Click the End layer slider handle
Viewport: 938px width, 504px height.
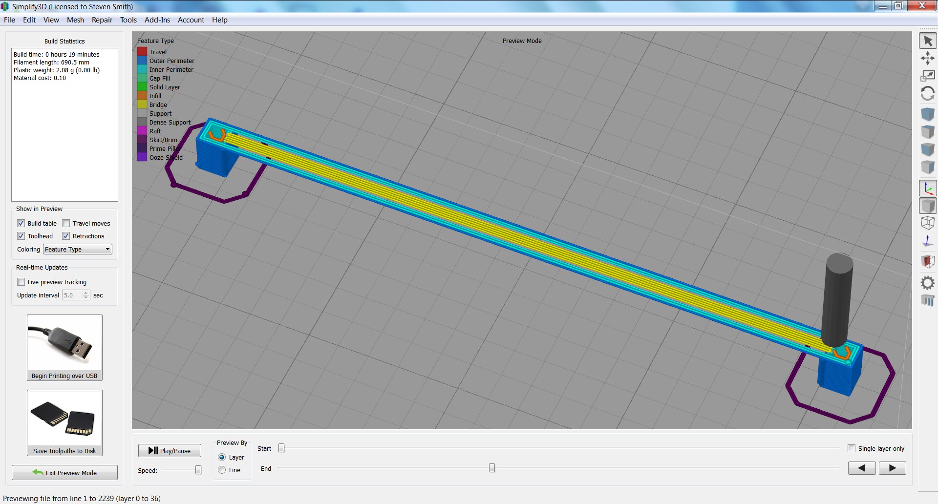coord(492,468)
